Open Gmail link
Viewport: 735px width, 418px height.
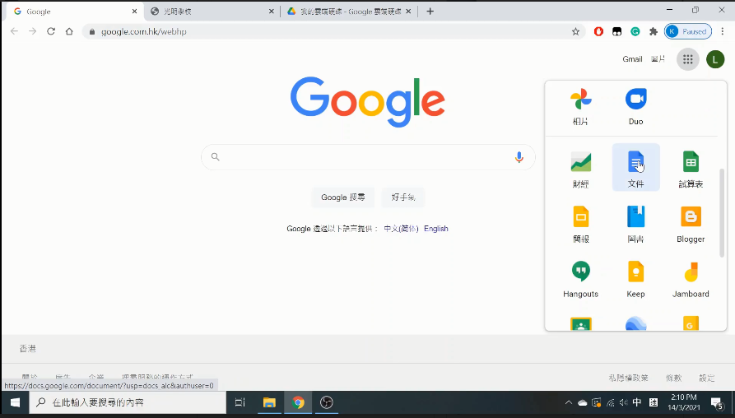click(632, 59)
